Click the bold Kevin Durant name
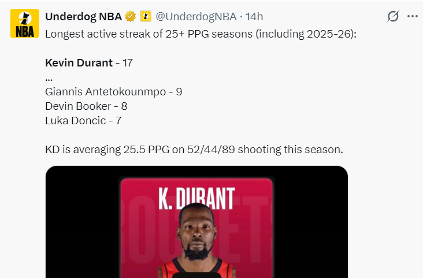The image size is (423, 278). pos(79,62)
